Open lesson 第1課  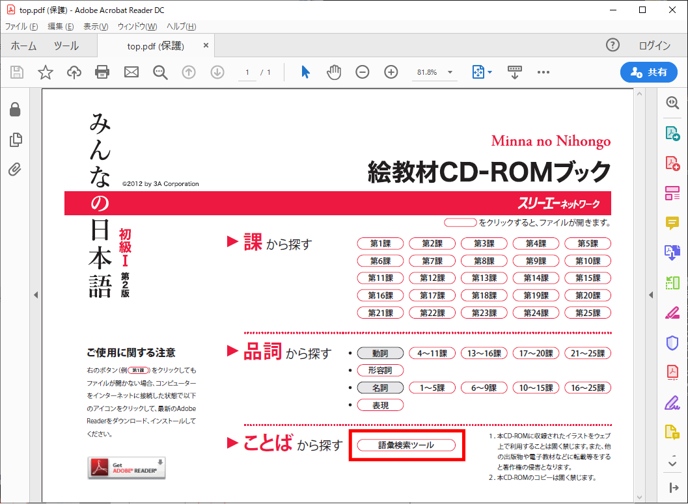[x=380, y=244]
